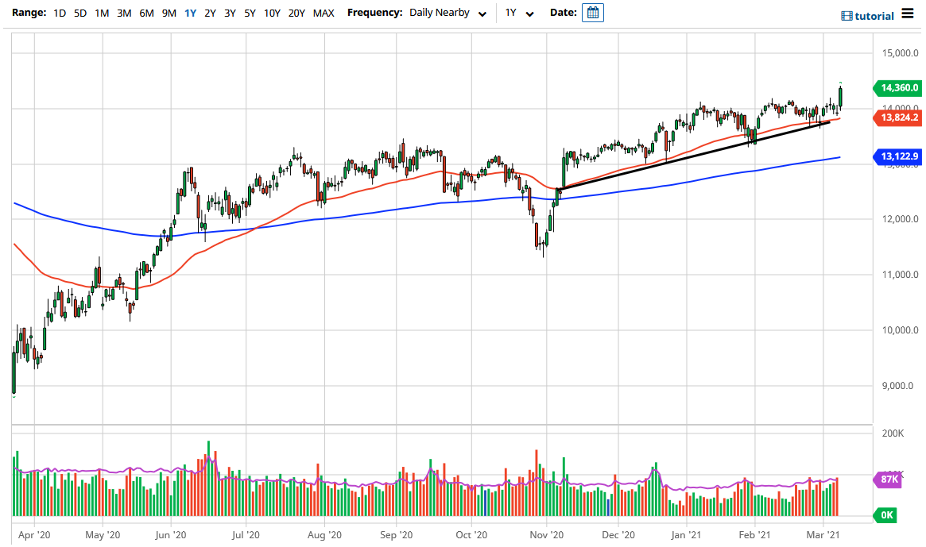Viewport: 926px width, 547px height.
Task: Click the 9M range option
Action: click(167, 13)
